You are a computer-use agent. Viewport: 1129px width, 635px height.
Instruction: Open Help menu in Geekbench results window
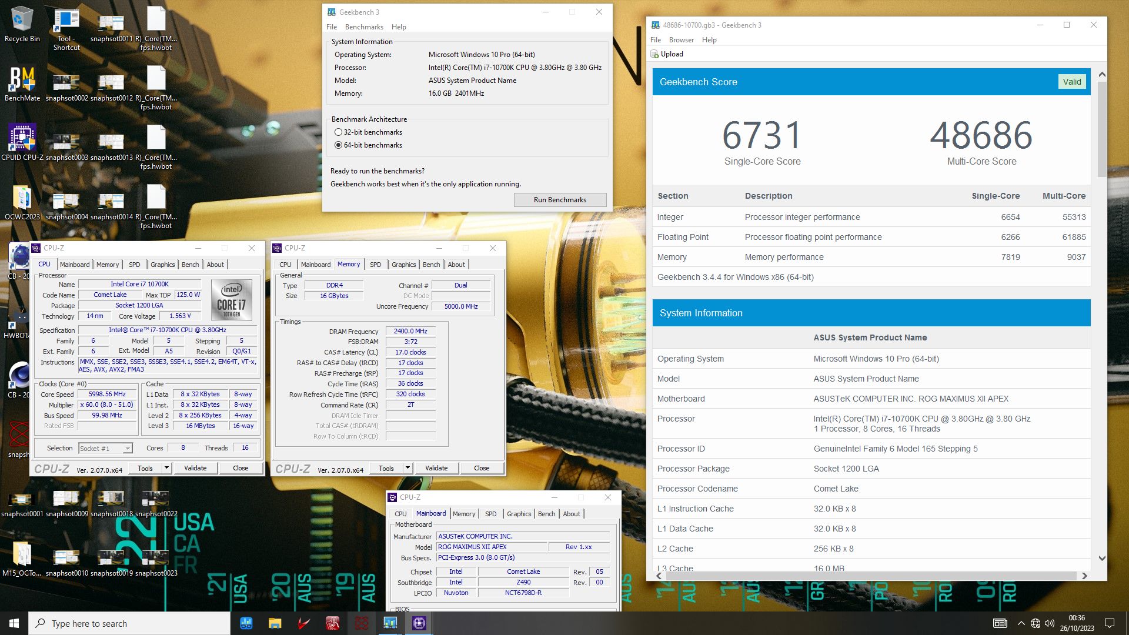[x=709, y=40]
